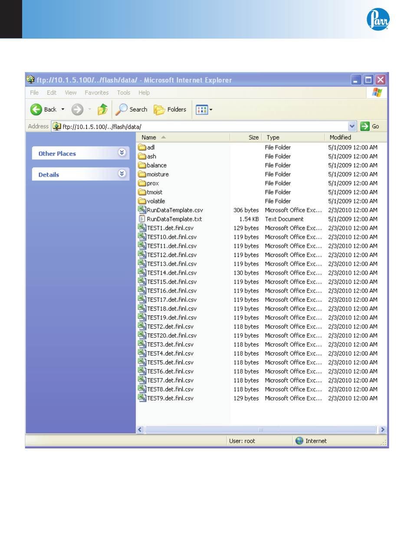Click the Text Document type entry

coord(284,219)
